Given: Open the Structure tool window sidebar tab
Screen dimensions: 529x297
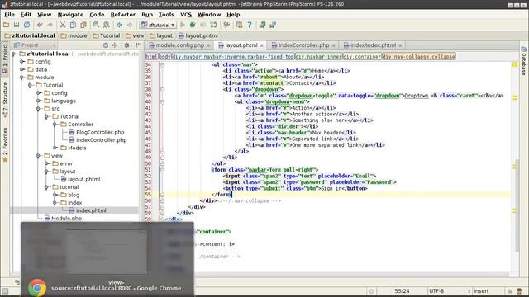Looking at the screenshot, I should [5, 100].
